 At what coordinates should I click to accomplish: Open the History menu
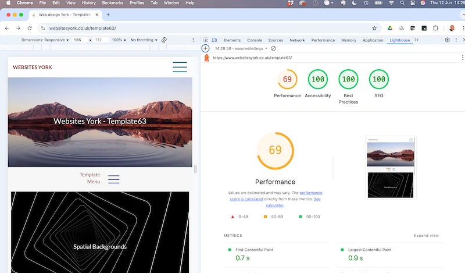coord(89,3)
